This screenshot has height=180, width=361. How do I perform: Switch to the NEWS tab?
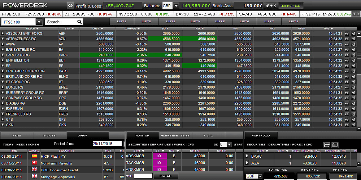tap(17, 135)
